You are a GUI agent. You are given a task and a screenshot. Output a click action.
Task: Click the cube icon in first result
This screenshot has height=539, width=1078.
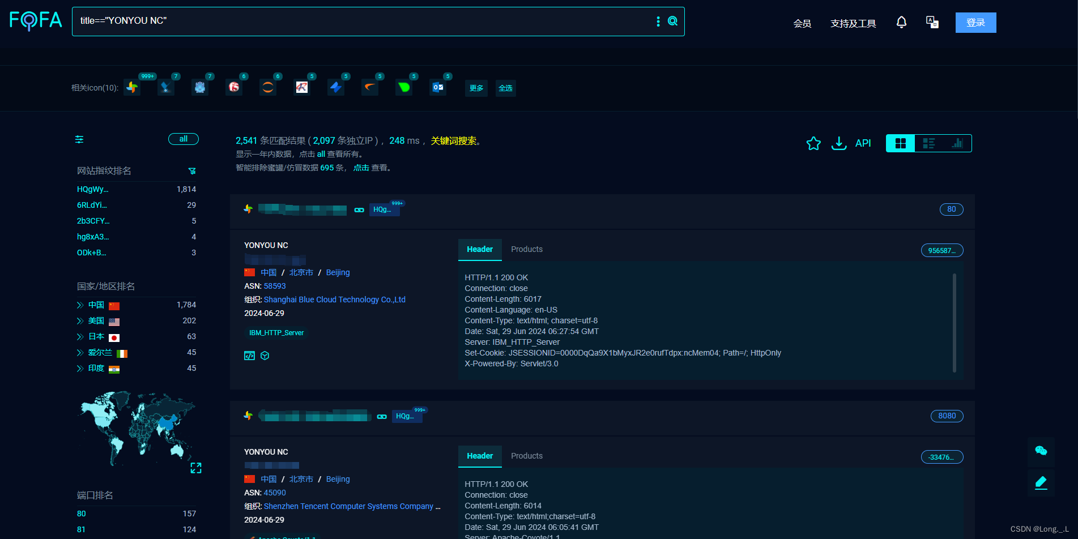(265, 356)
